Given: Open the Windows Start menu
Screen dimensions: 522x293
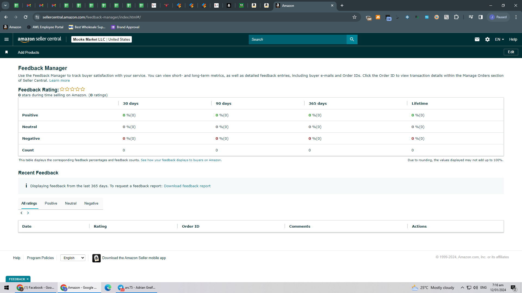Looking at the screenshot, I should 7,288.
